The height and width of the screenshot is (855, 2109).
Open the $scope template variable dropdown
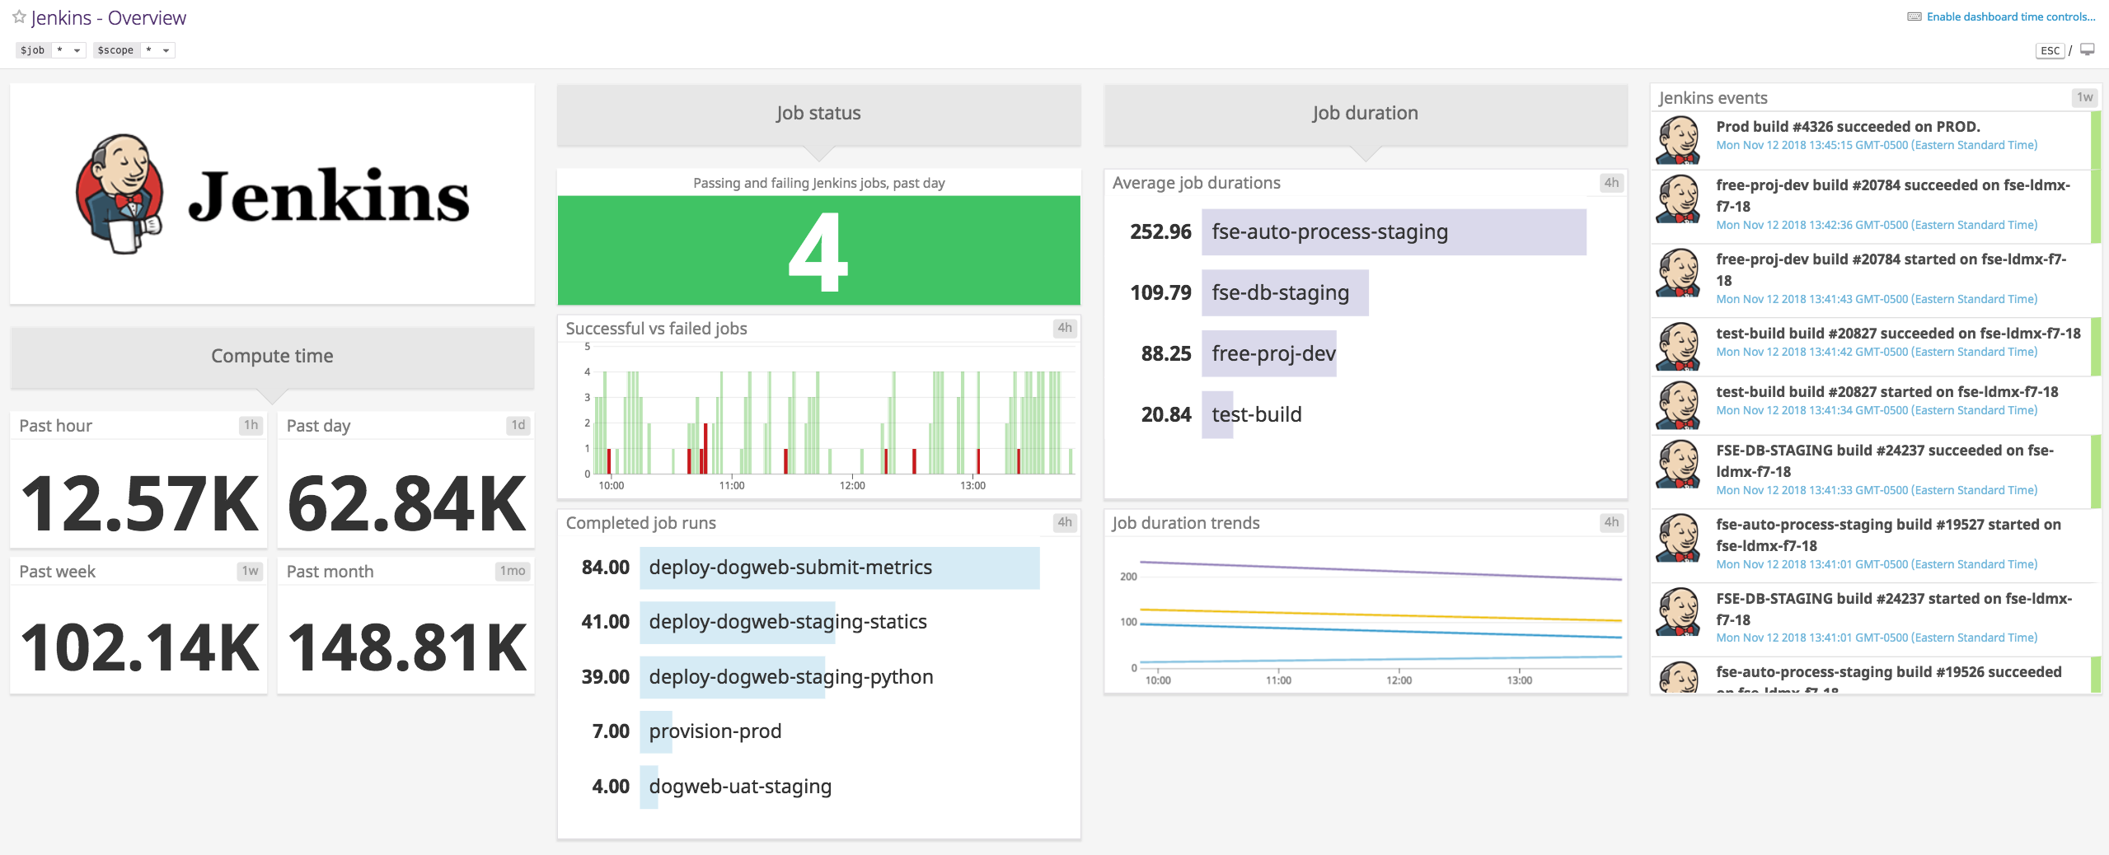157,50
